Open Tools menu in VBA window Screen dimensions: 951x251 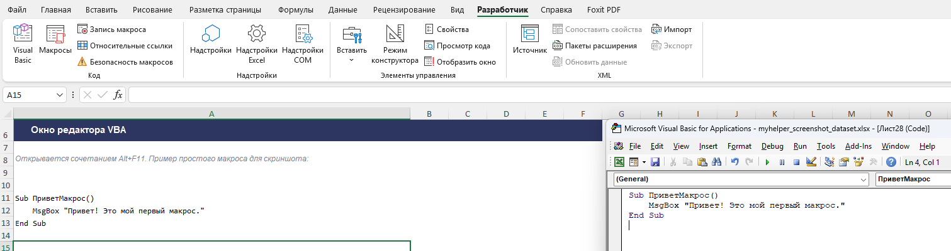[826, 146]
